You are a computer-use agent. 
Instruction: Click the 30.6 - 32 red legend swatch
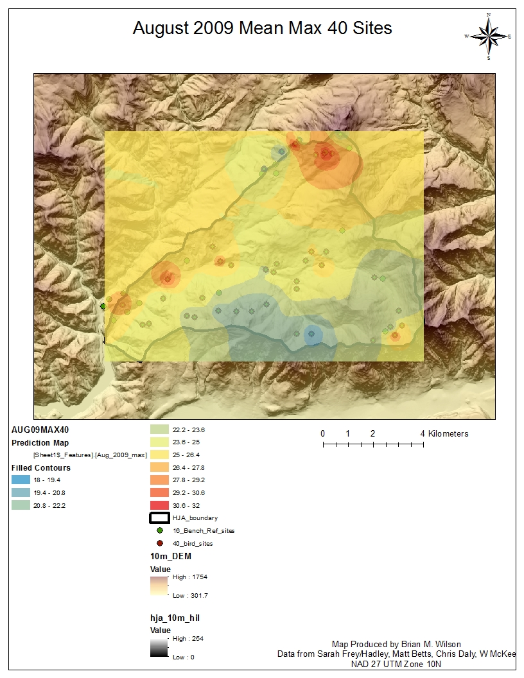(x=159, y=505)
